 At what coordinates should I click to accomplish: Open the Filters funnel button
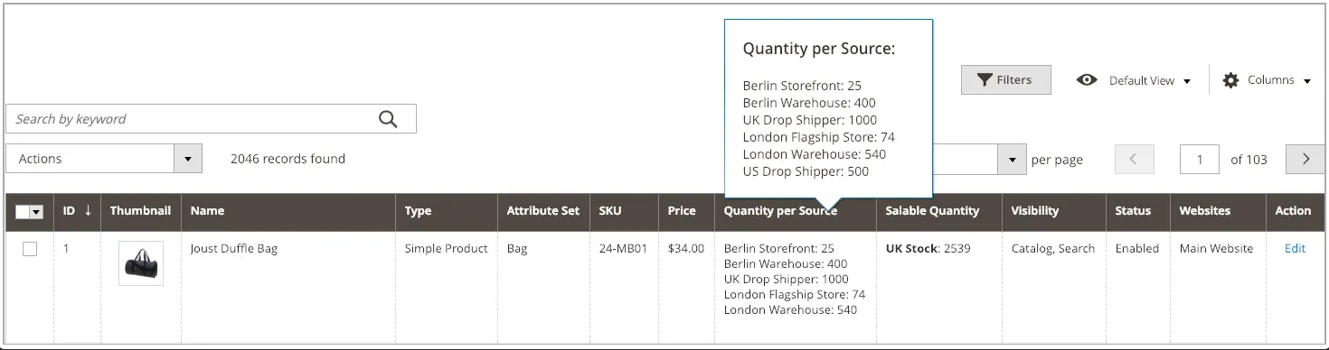pyautogui.click(x=1006, y=80)
